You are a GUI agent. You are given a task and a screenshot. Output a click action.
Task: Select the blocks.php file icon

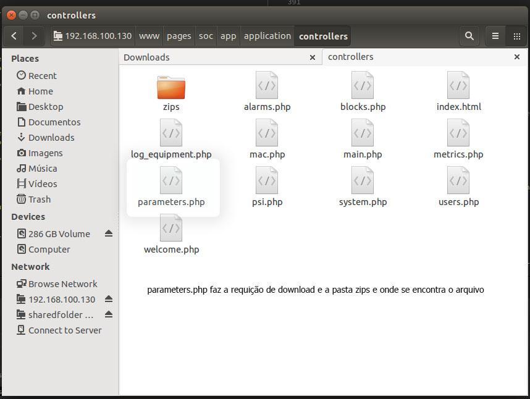click(363, 85)
